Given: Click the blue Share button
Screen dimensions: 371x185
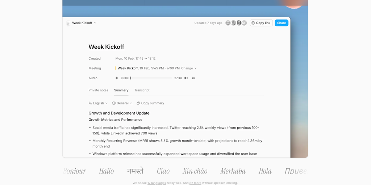Looking at the screenshot, I should pos(282,23).
